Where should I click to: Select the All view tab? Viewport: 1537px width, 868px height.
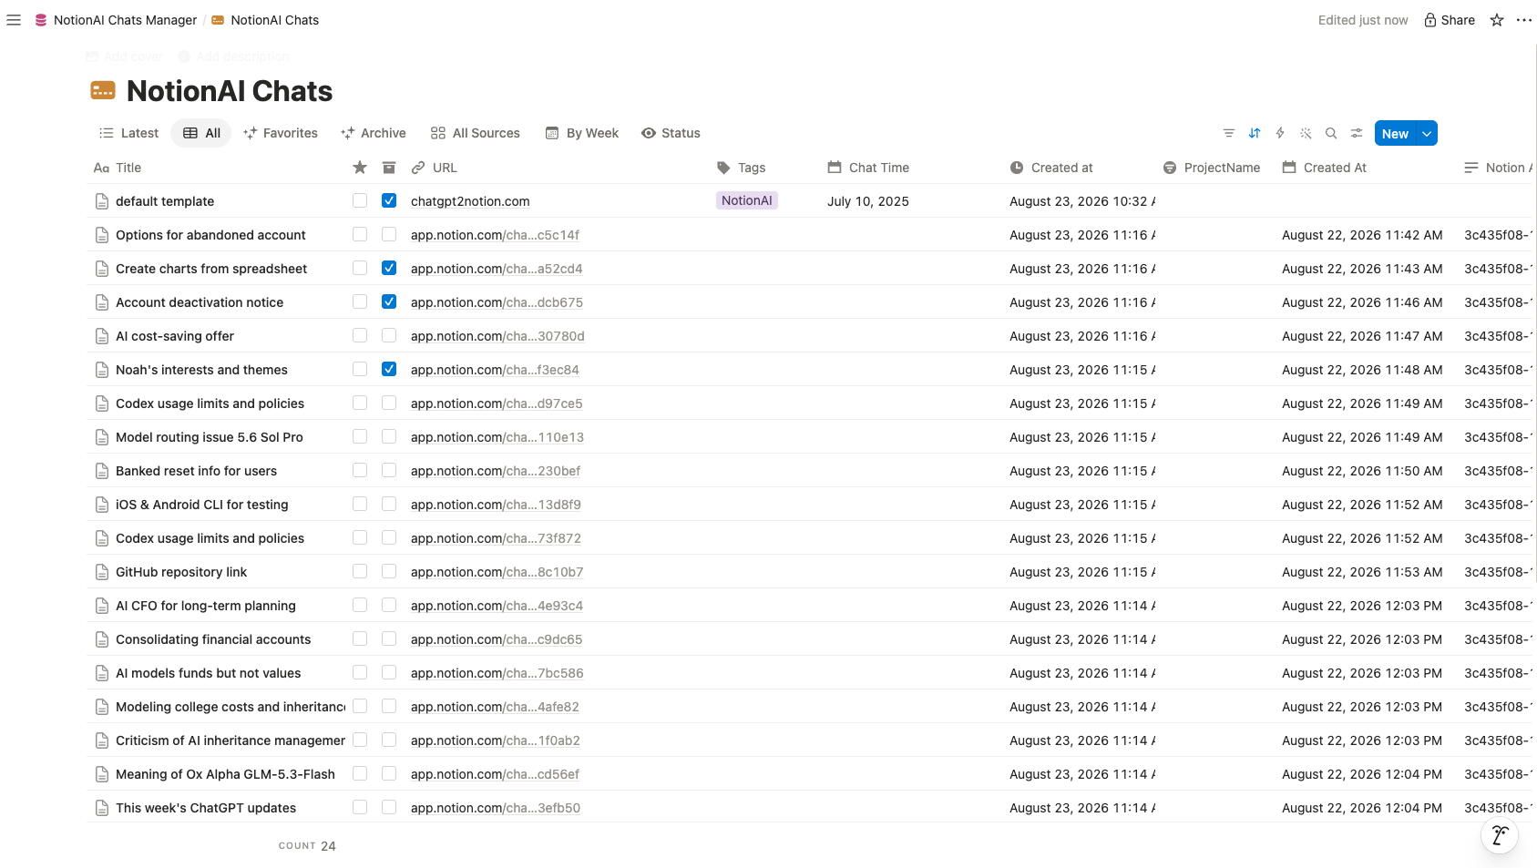(x=201, y=133)
